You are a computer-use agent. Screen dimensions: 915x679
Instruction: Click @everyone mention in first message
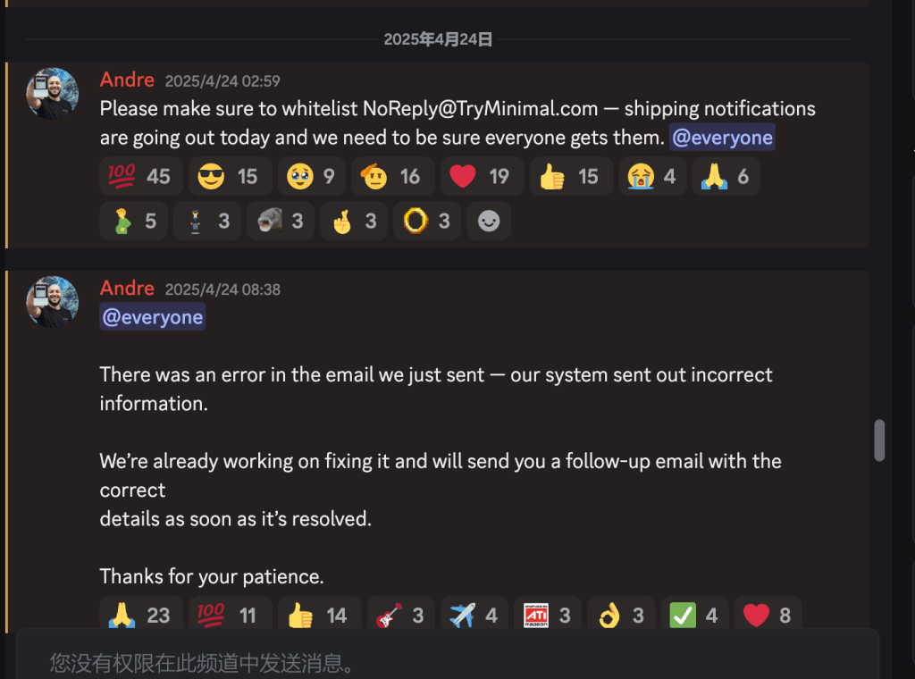point(722,138)
